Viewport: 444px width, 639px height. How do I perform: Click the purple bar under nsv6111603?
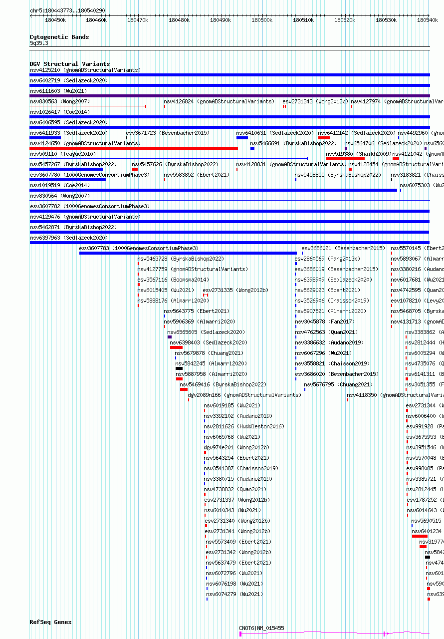click(229, 96)
